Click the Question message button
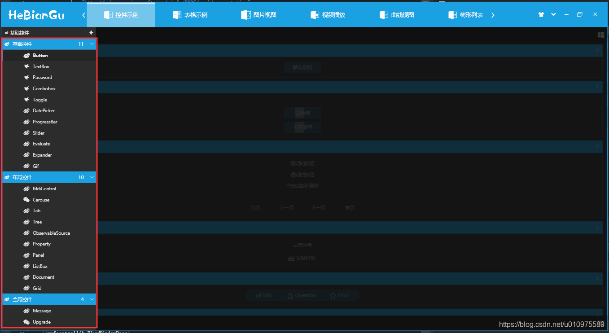 302,295
